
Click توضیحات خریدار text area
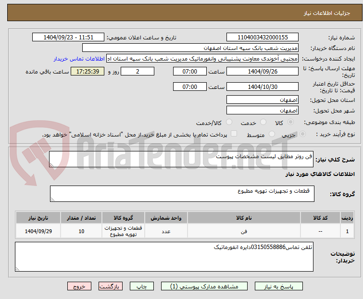164,257
